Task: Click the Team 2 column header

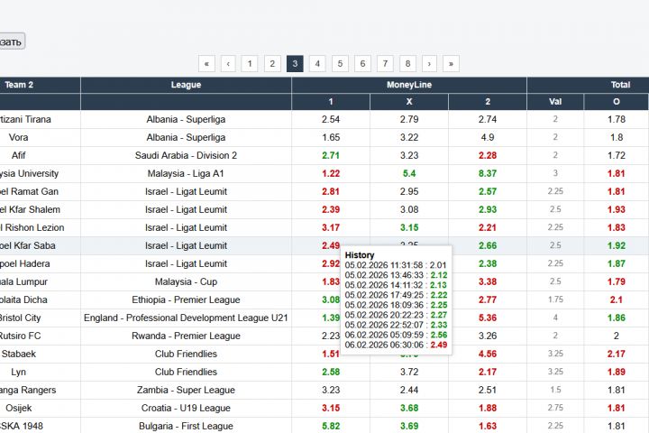Action: (20, 85)
